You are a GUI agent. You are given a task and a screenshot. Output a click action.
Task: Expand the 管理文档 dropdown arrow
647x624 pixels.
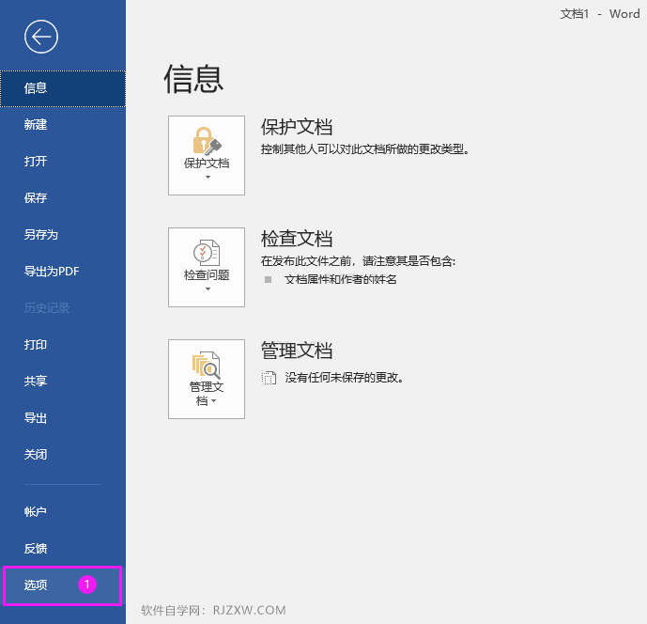[x=213, y=400]
